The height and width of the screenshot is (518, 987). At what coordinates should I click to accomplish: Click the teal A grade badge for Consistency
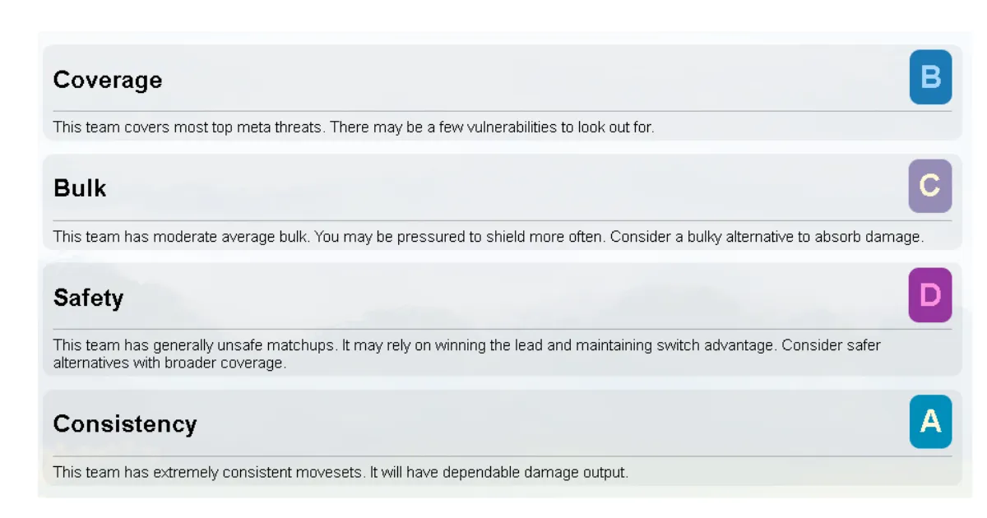pos(930,421)
